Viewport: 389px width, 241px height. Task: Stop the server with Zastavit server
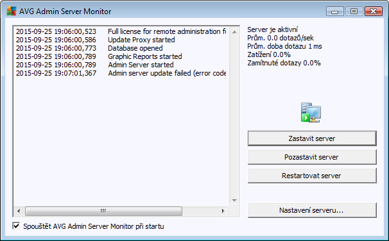tap(312, 138)
